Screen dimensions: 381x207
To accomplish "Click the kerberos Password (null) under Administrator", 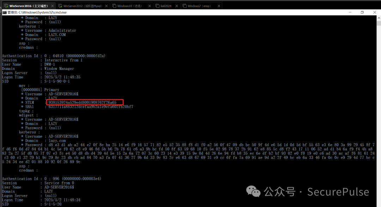I will click(x=55, y=39).
